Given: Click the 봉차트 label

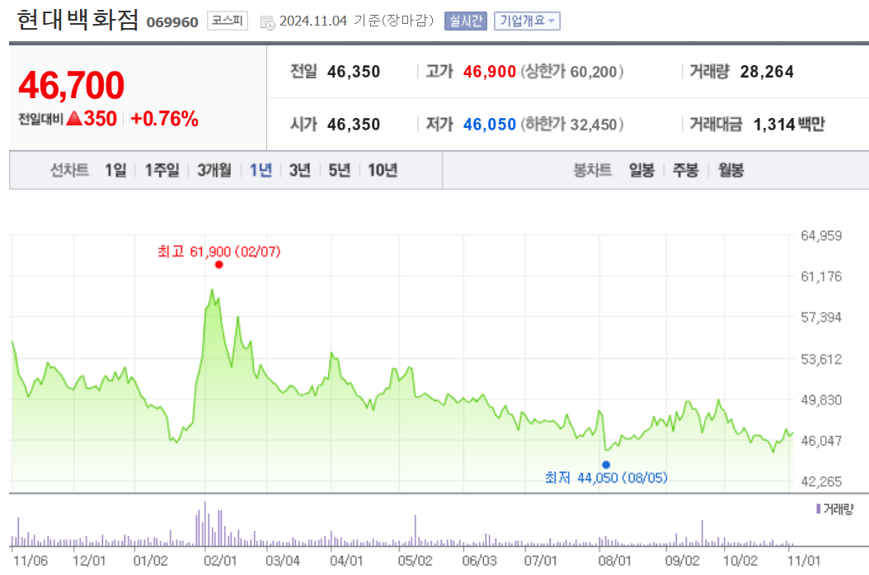Looking at the screenshot, I should pyautogui.click(x=593, y=170).
